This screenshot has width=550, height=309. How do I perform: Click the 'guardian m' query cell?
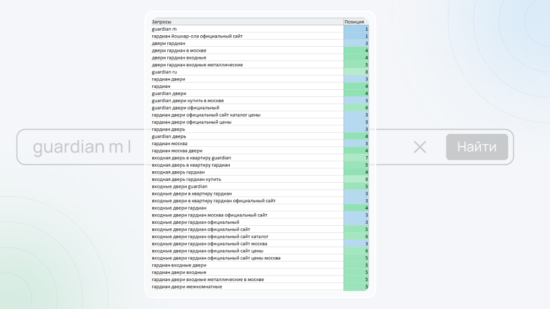(247, 29)
